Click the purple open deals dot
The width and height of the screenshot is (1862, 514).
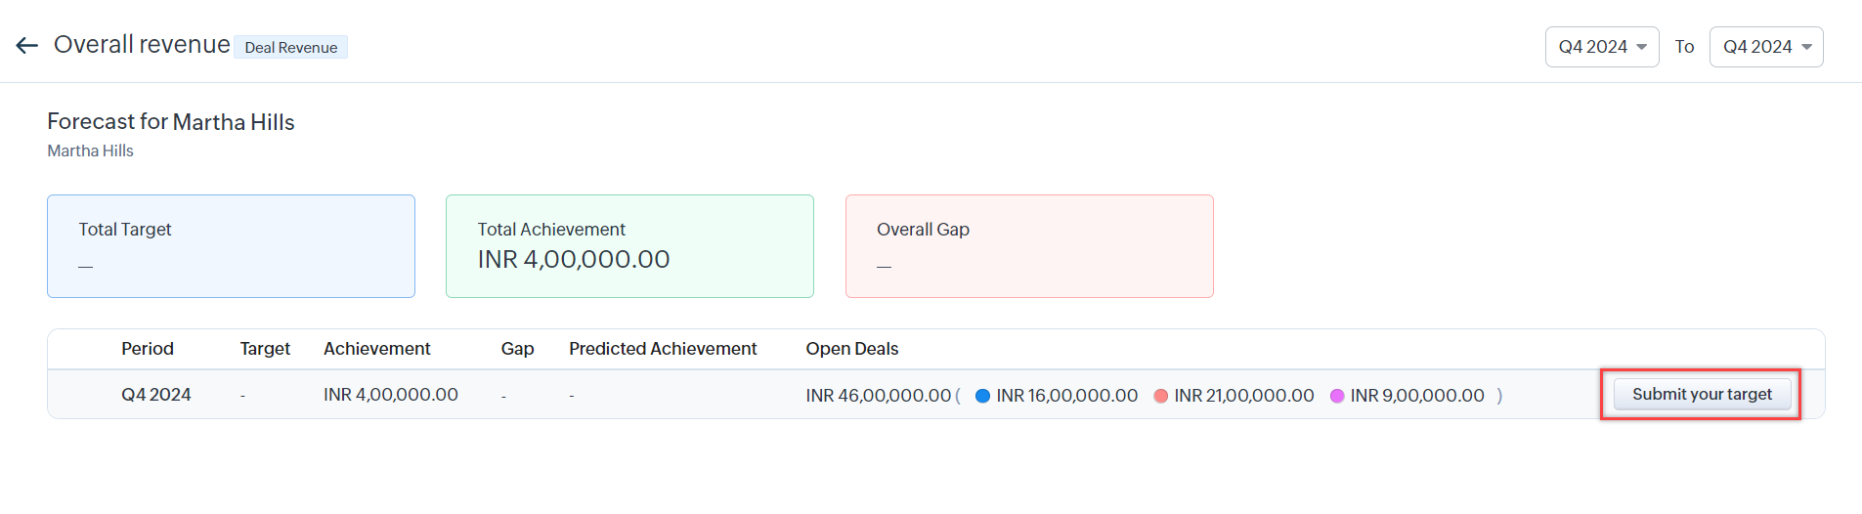point(1337,396)
